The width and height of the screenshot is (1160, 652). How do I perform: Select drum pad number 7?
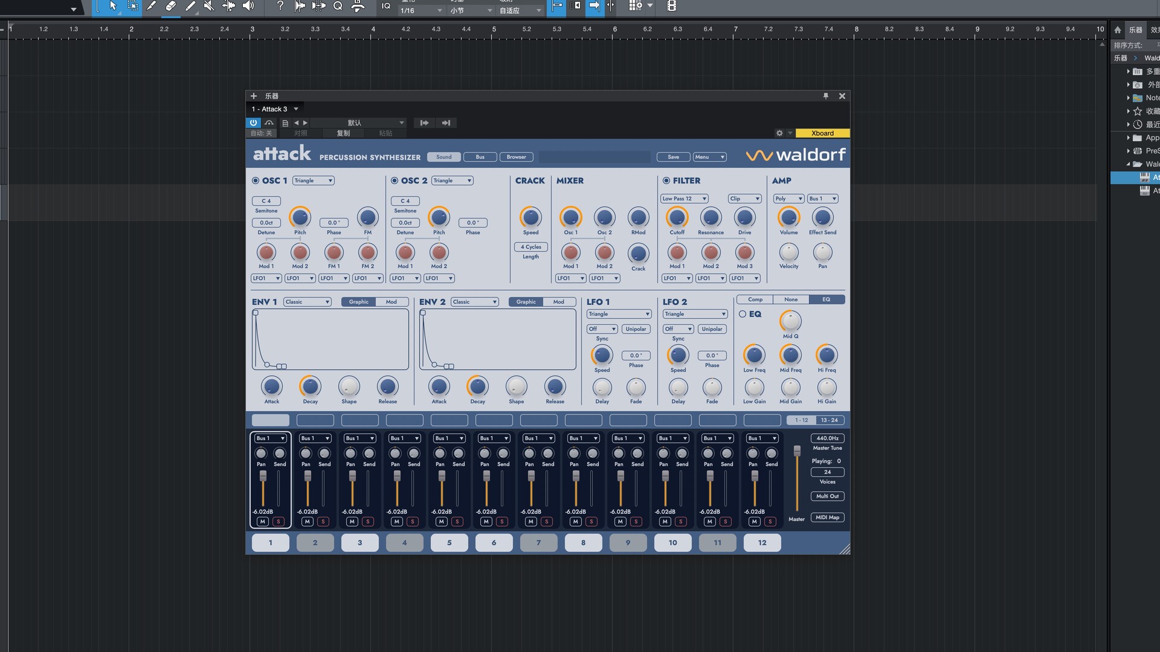coord(538,542)
